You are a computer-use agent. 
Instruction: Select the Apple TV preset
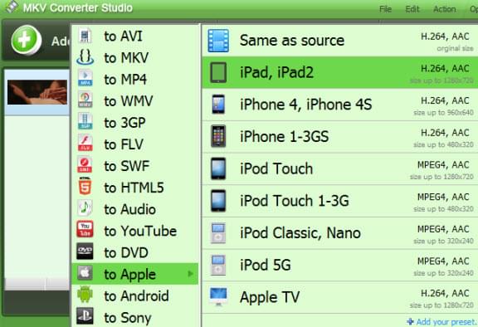click(340, 297)
